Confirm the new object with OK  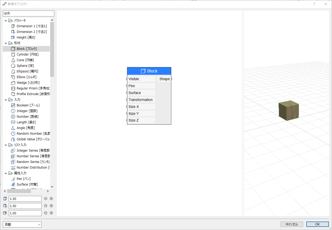317,224
